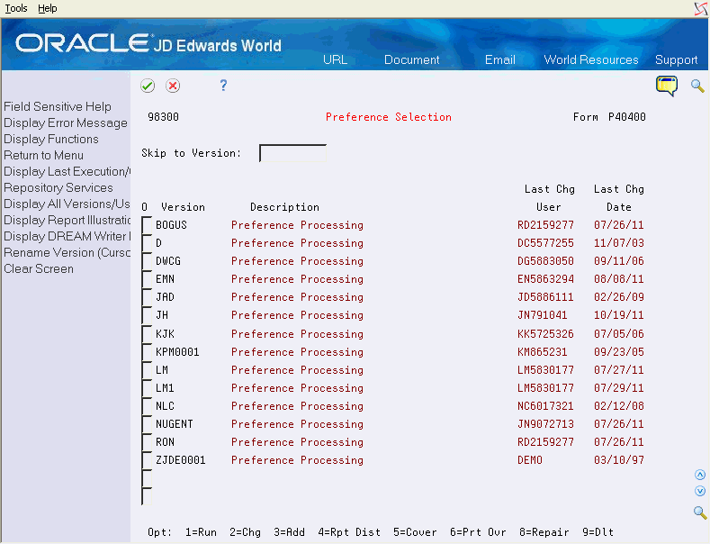Click option field for NUGENT version
The height and width of the screenshot is (544, 710).
pos(147,424)
